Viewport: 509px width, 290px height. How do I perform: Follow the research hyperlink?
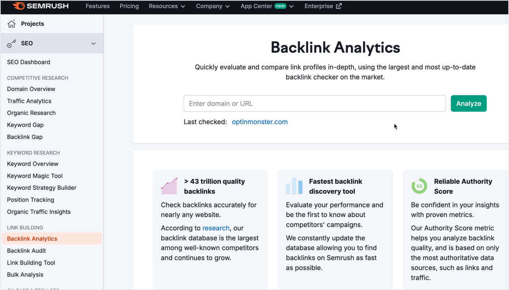[216, 228]
